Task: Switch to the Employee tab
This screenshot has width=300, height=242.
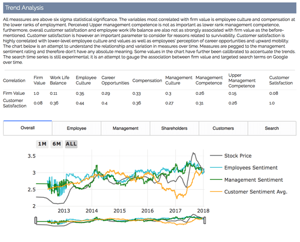Action: pos(77,129)
